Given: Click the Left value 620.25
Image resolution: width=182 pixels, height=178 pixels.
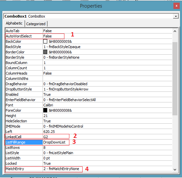Looking at the screenshot, I should 49,132.
